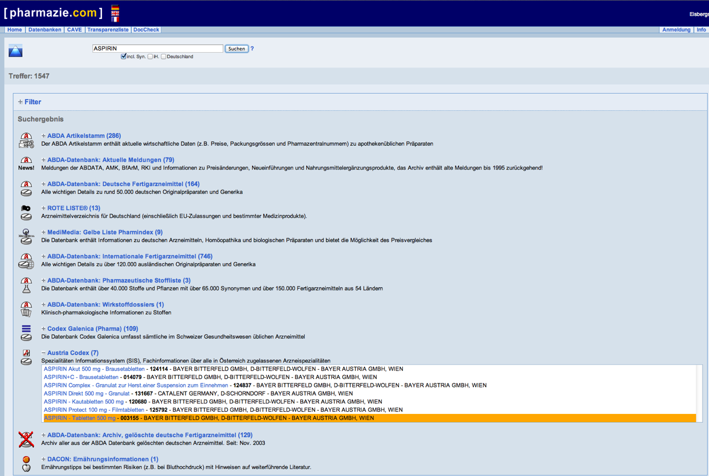Open the Info tab
The width and height of the screenshot is (709, 476).
point(701,30)
